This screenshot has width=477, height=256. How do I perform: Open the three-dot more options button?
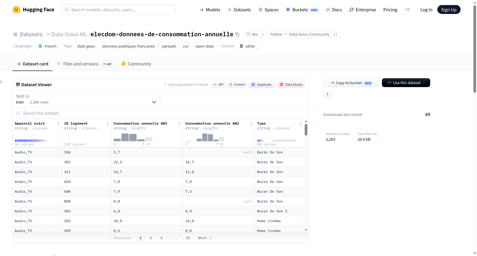click(x=328, y=94)
